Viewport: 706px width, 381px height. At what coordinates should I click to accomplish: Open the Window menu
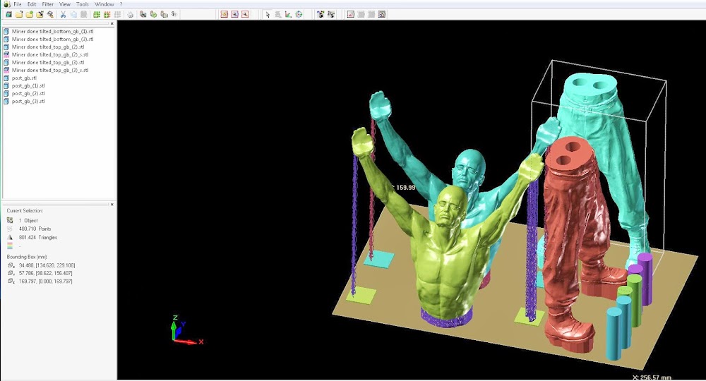tap(104, 4)
